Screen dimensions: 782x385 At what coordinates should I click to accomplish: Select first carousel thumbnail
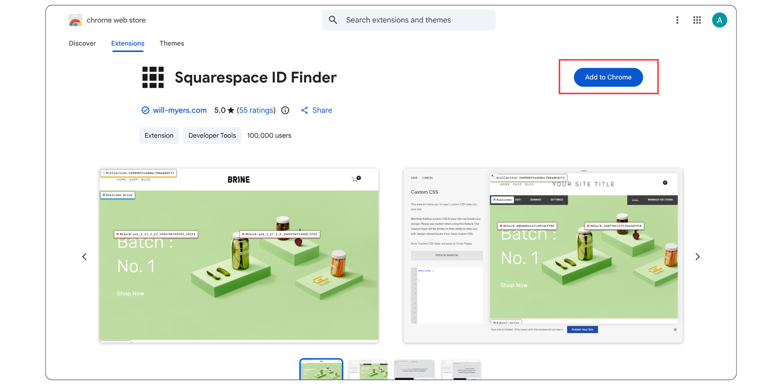point(321,369)
